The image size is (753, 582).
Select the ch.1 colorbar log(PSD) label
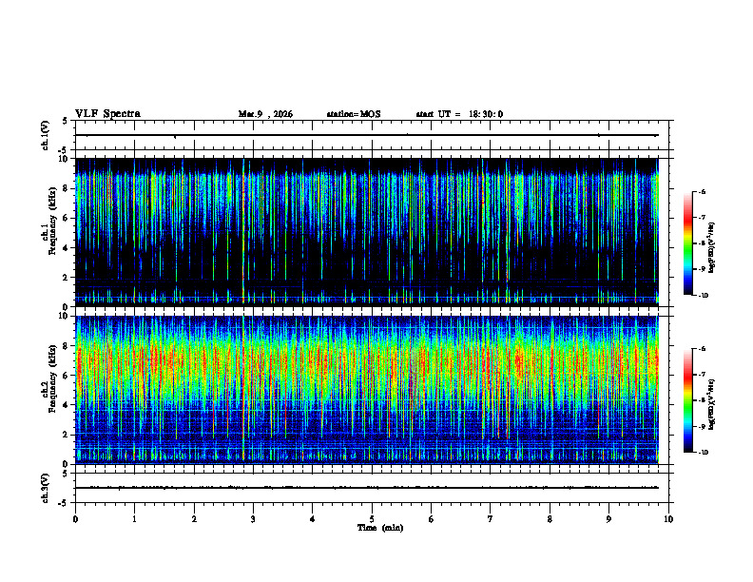tap(712, 248)
